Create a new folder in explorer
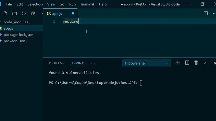This screenshot has width=216, height=121. click(x=14, y=13)
